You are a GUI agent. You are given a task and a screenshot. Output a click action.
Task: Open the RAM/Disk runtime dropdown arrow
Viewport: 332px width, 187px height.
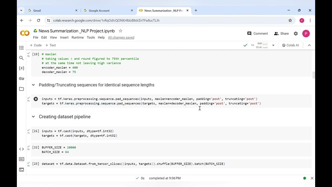tap(273, 45)
